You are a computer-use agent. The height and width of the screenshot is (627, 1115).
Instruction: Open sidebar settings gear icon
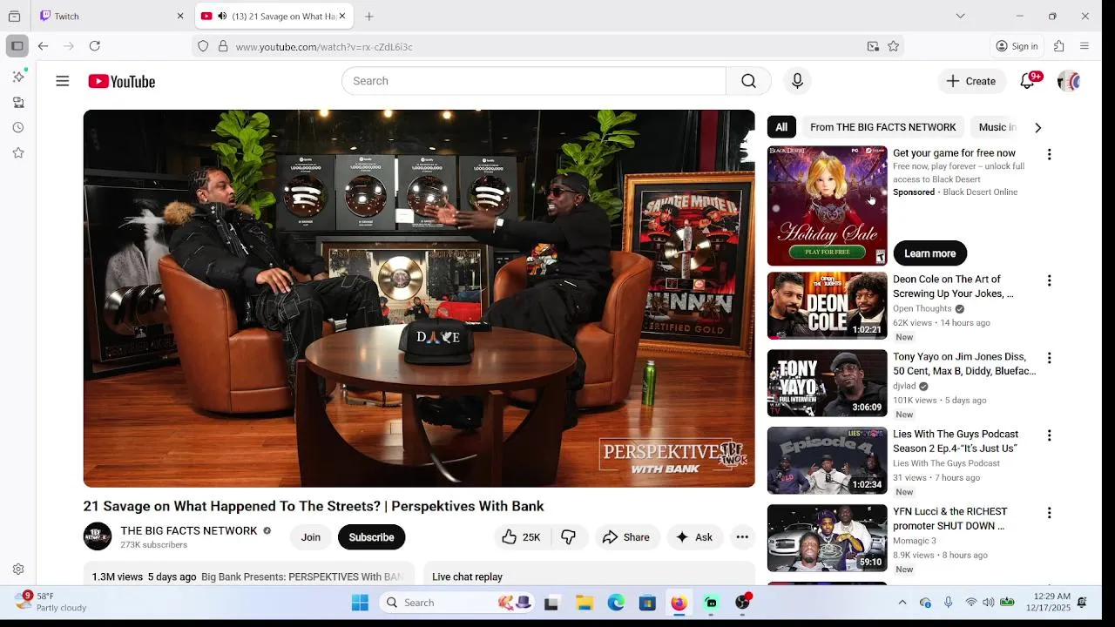click(18, 570)
